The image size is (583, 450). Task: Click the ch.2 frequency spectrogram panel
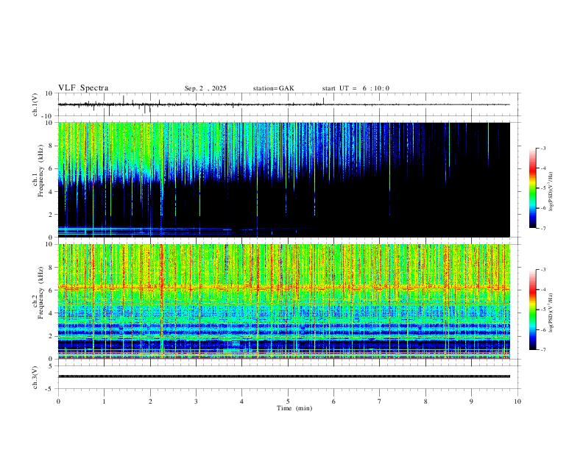(283, 301)
